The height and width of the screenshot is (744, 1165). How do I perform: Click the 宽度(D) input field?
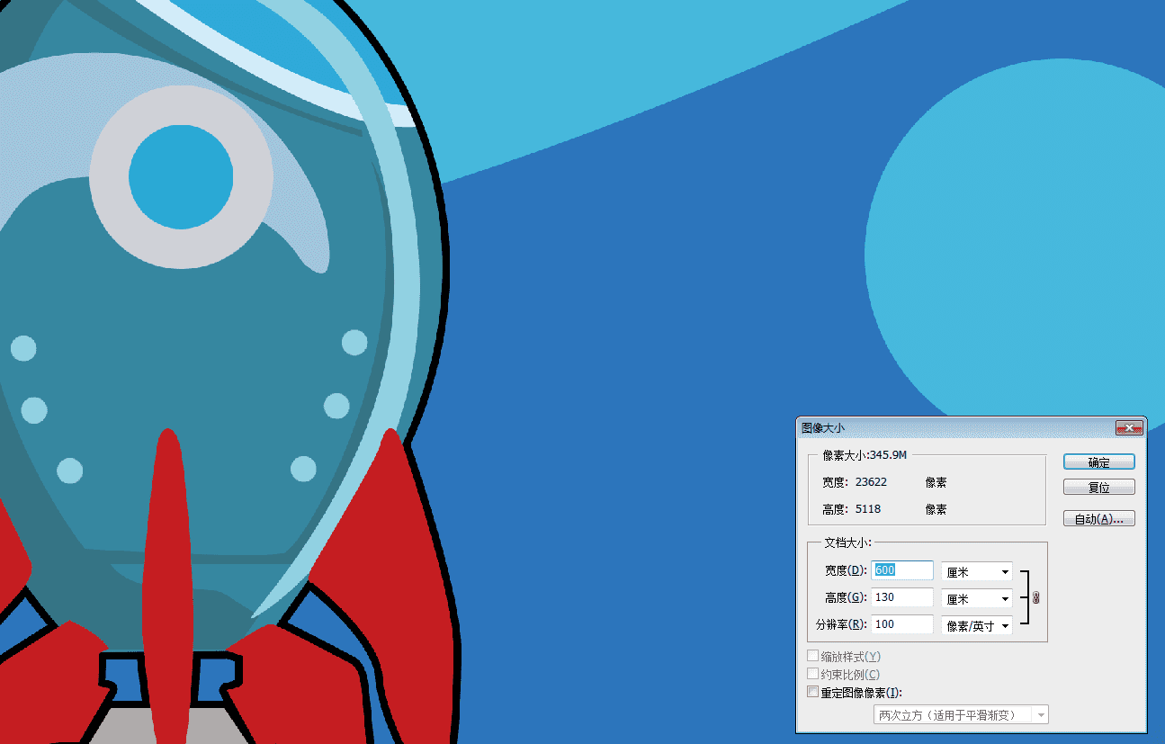[x=902, y=570]
